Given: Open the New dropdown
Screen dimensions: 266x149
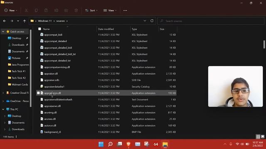Looking at the screenshot, I should pos(11,10).
